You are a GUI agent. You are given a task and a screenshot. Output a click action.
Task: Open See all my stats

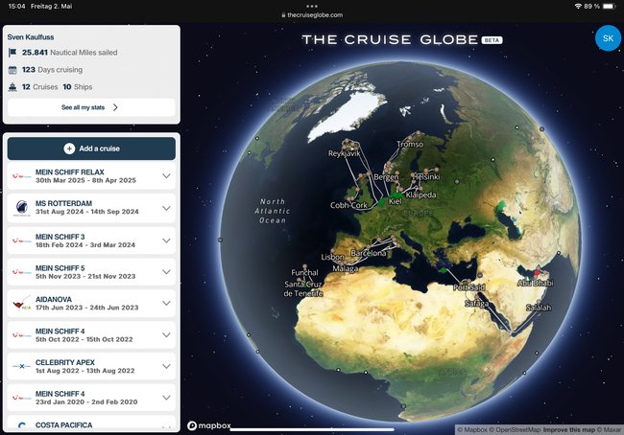tap(91, 107)
